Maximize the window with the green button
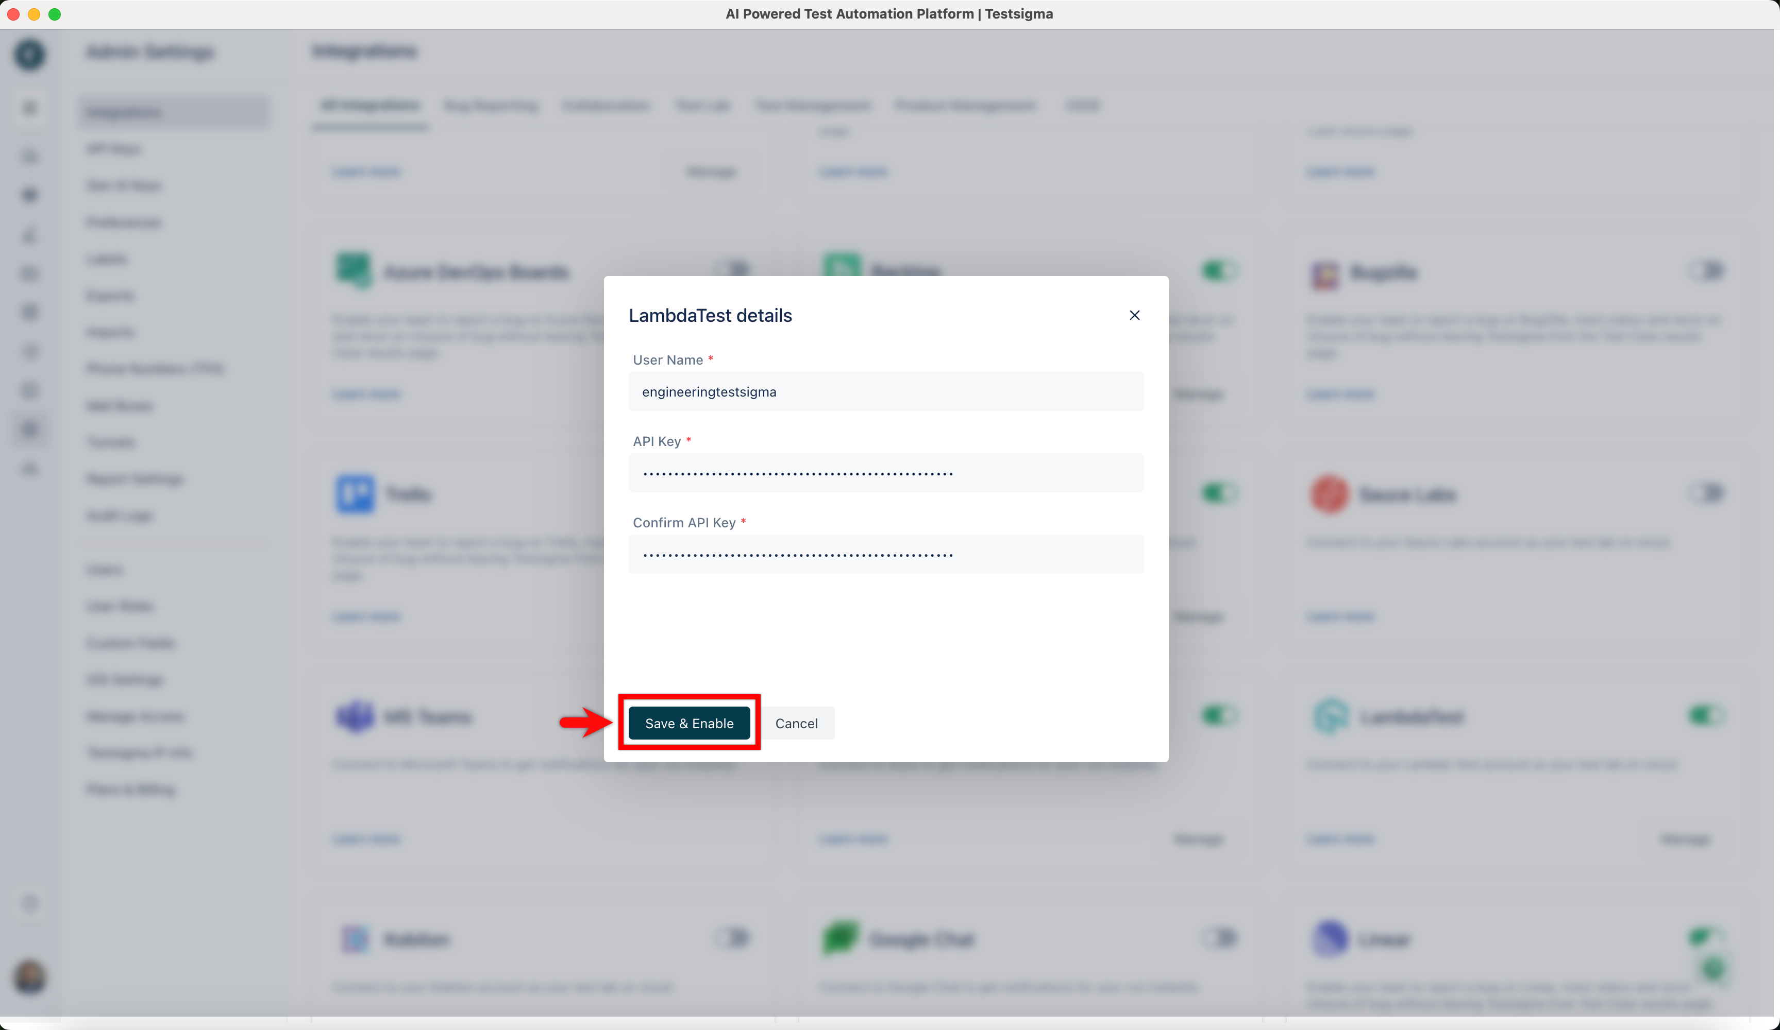 coord(55,14)
